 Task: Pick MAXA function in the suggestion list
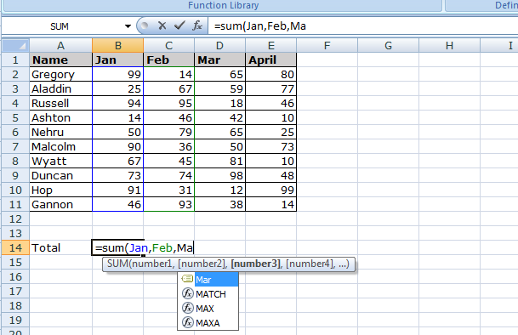click(208, 323)
